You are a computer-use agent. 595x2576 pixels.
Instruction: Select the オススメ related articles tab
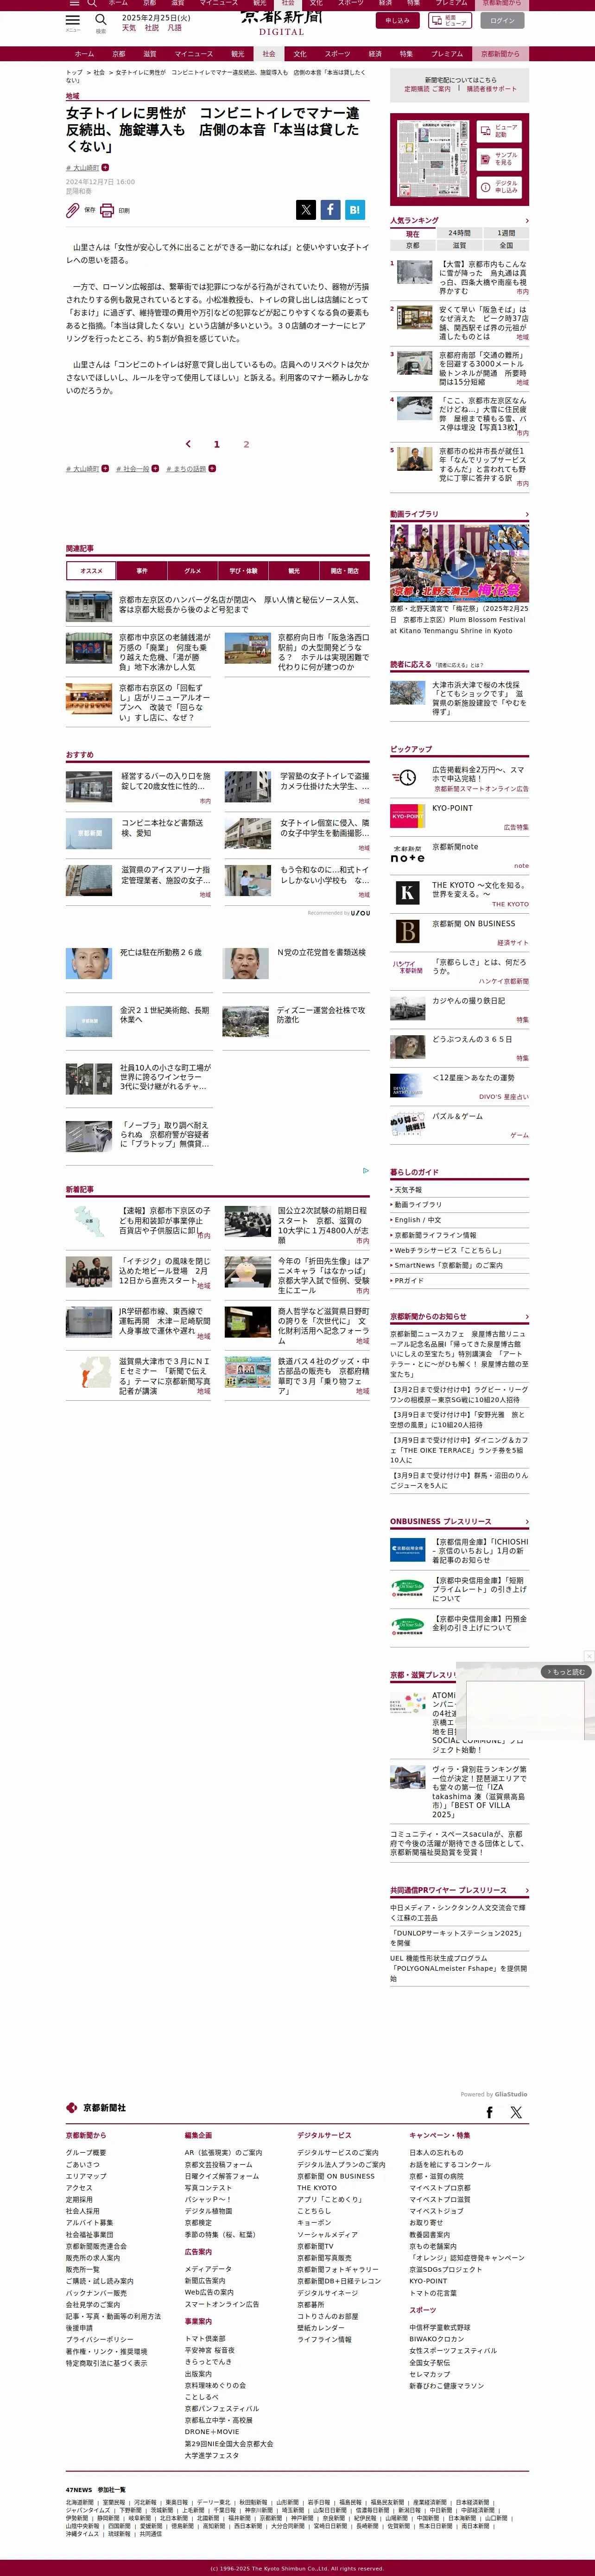(x=91, y=570)
